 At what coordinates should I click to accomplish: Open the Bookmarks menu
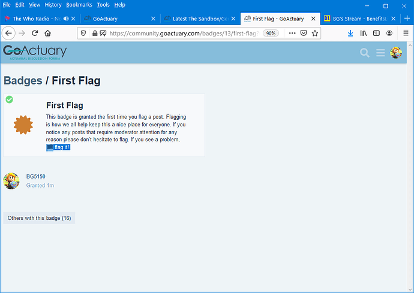79,5
